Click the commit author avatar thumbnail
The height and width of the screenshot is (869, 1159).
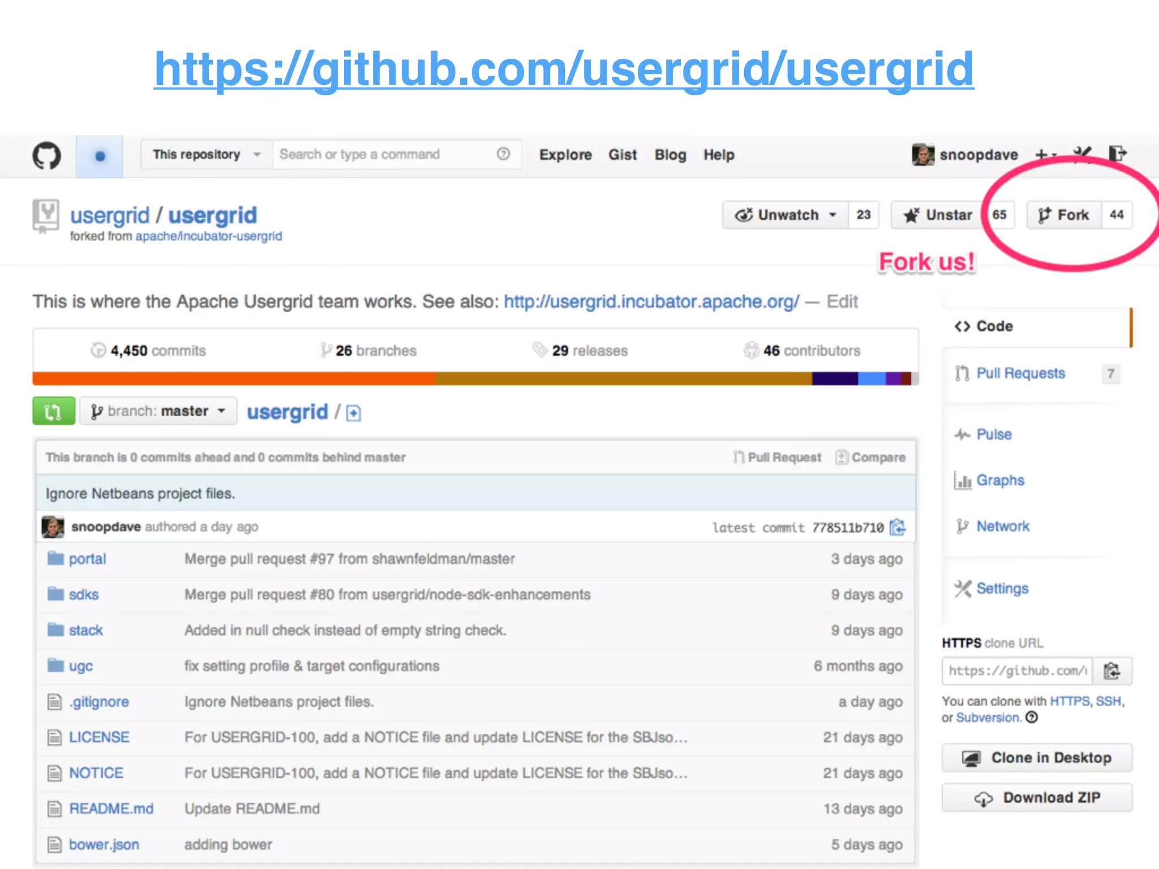click(53, 527)
